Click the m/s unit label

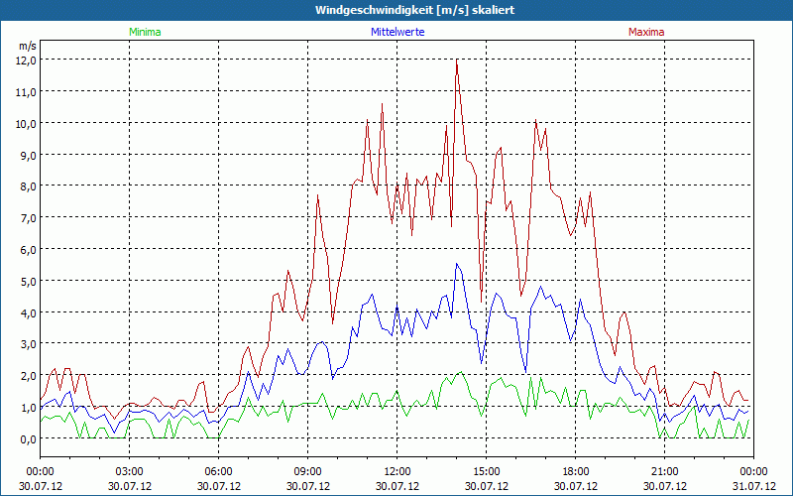point(28,46)
